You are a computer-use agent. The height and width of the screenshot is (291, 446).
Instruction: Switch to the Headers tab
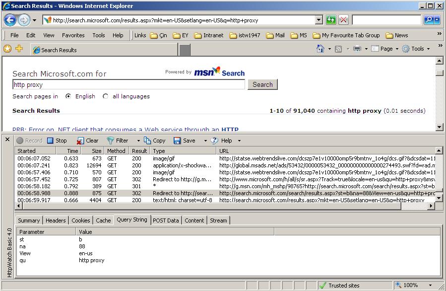[56, 220]
